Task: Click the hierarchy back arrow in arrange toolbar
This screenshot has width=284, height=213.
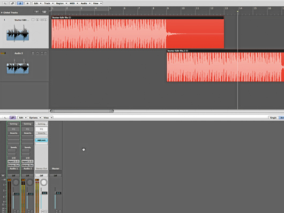Action: pyautogui.click(x=5, y=3)
